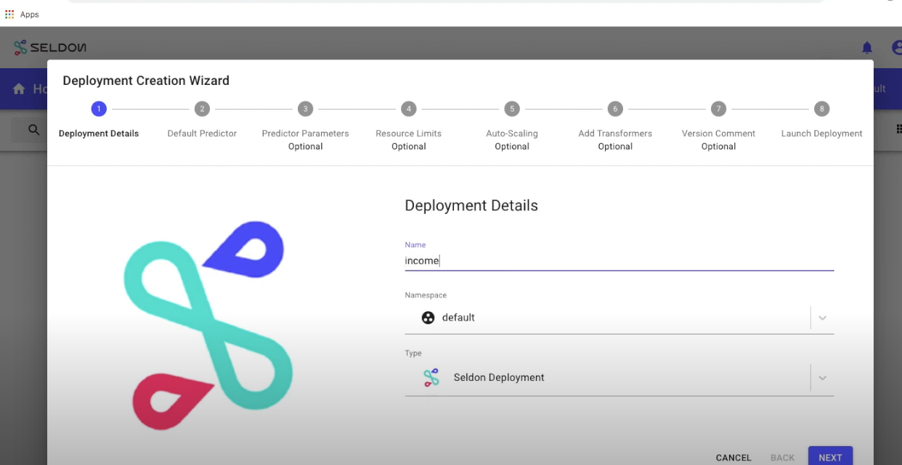Click the Seldon Deployment type icon
The image size is (902, 465).
pyautogui.click(x=431, y=377)
